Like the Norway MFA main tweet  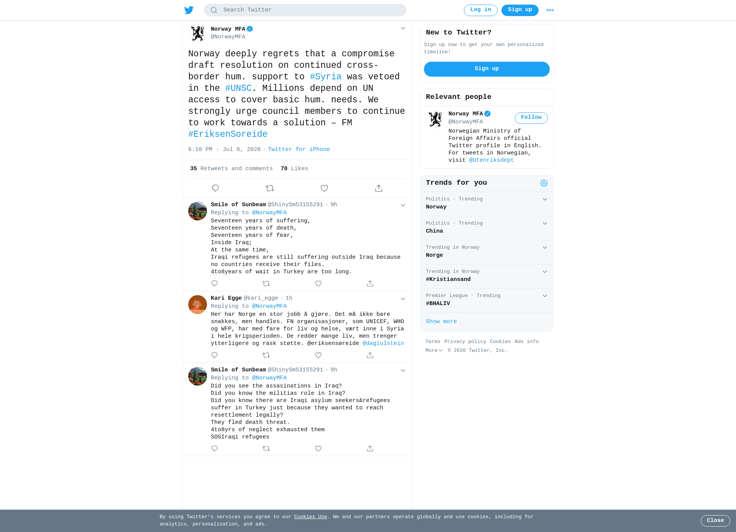324,188
